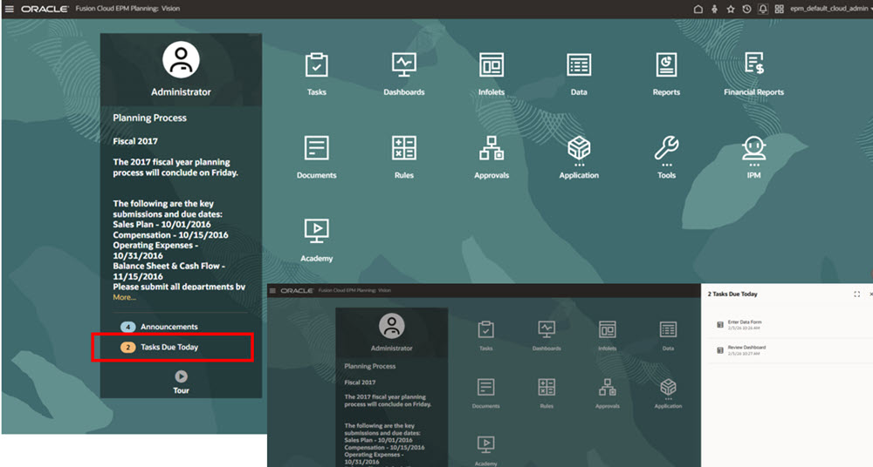873x467 pixels.
Task: Click the ORACLE logo in main top bar
Action: tap(45, 9)
